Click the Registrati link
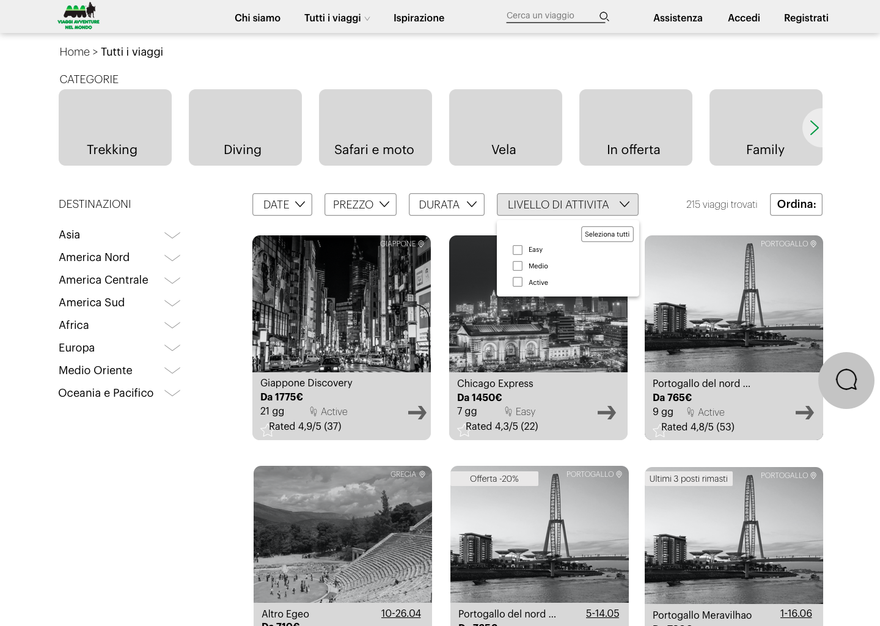The image size is (880, 626). (x=806, y=18)
